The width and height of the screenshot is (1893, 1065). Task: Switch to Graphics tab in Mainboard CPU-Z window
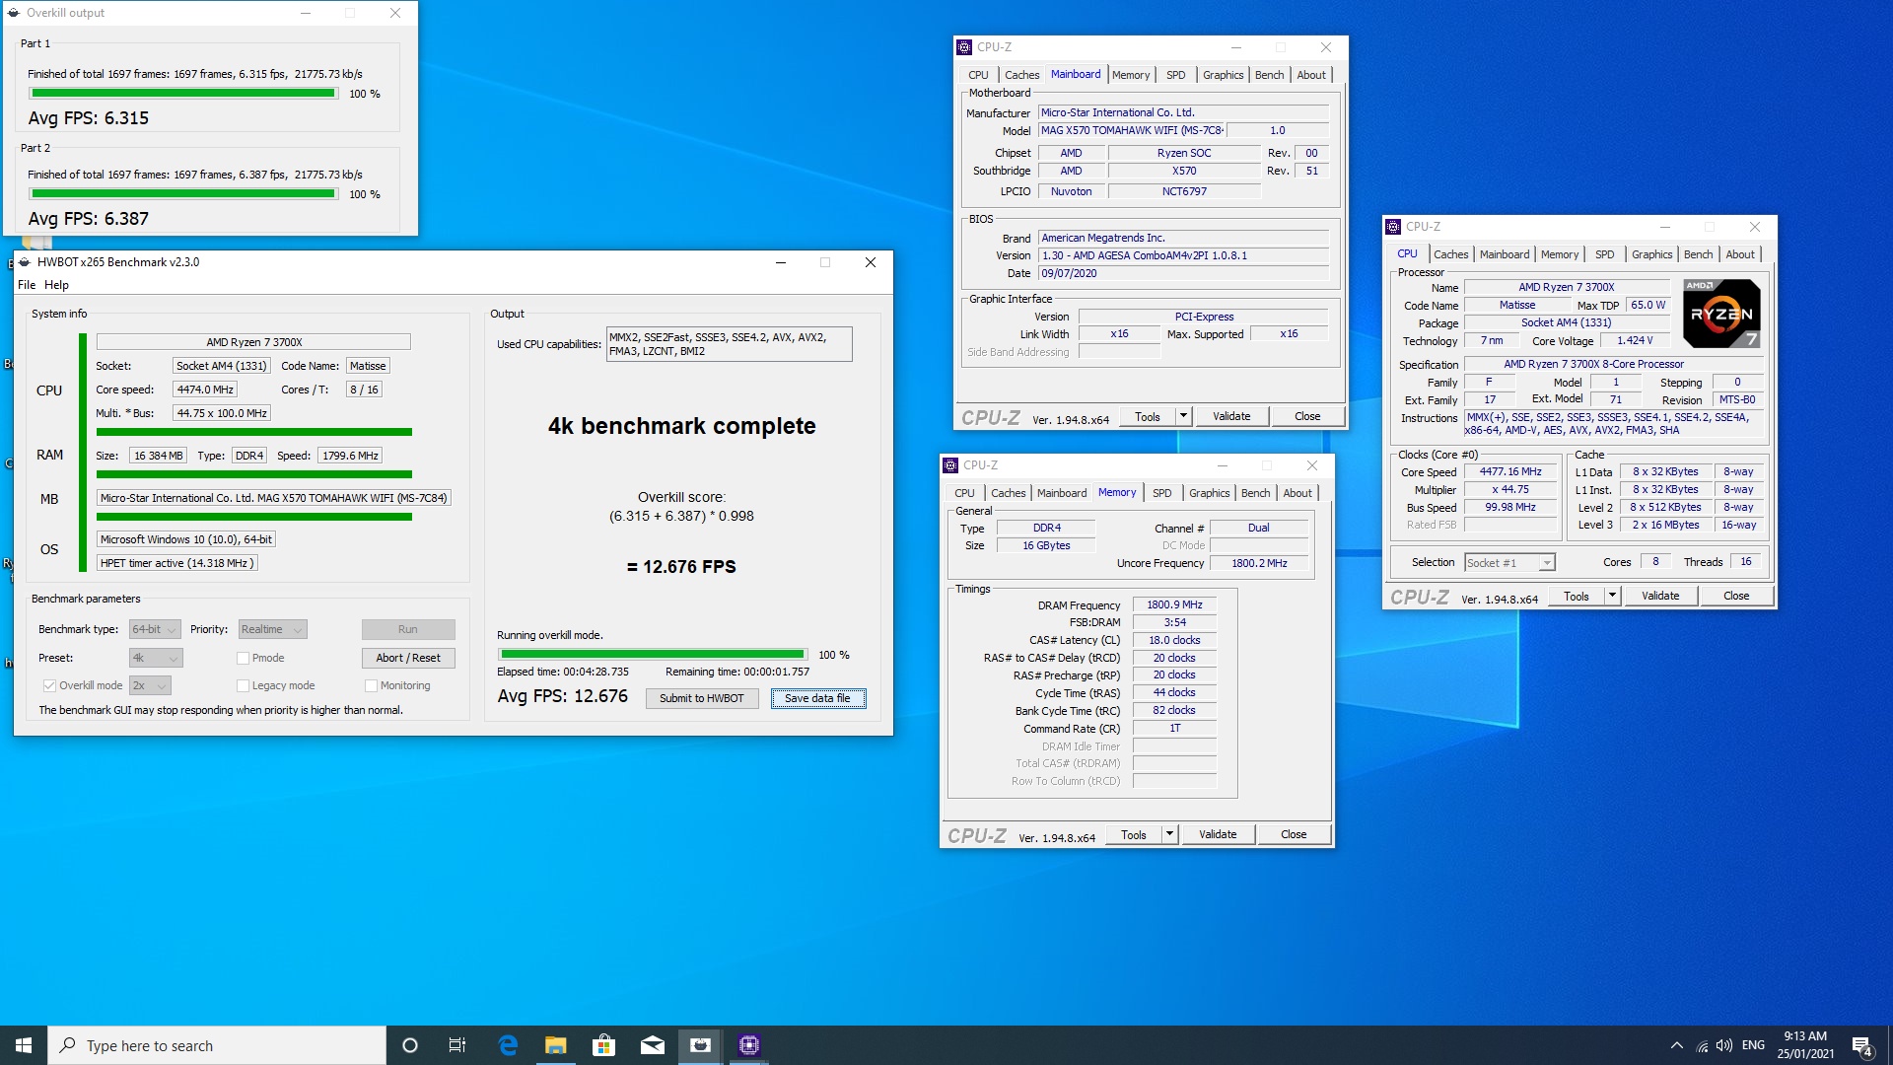[1223, 75]
